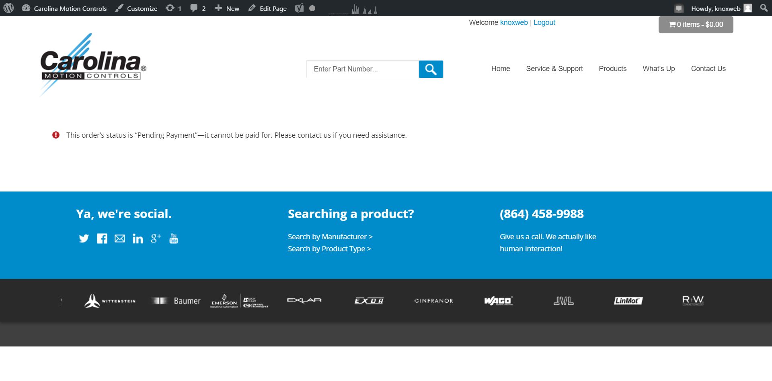
Task: Click the Infranor brand logo
Action: tap(434, 301)
